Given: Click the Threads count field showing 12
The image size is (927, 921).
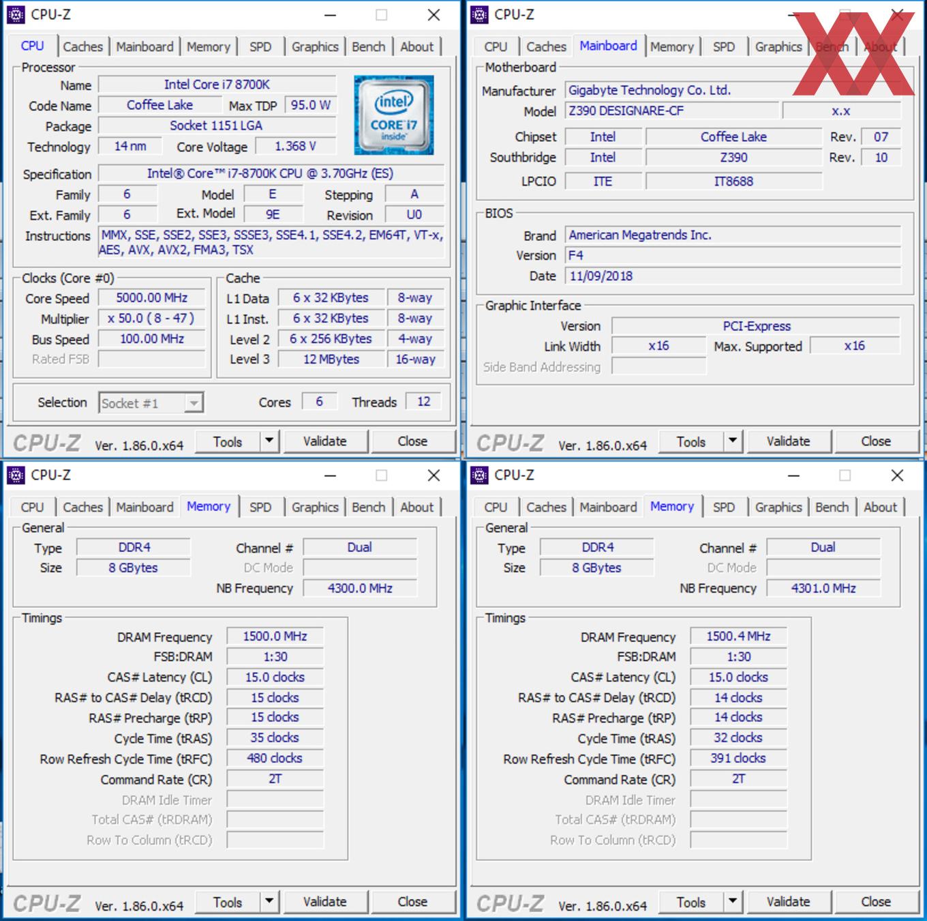Looking at the screenshot, I should [423, 402].
